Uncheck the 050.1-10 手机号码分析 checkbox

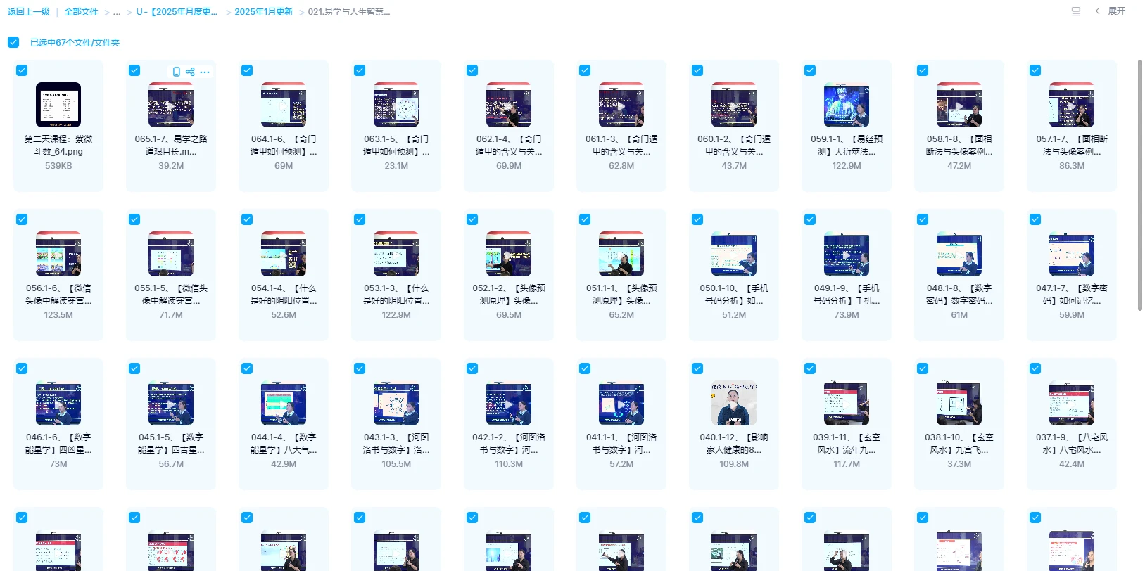[697, 219]
